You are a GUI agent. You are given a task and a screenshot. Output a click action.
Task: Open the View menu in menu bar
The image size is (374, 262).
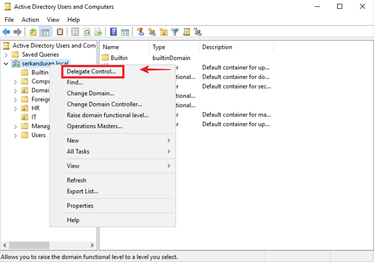pyautogui.click(x=53, y=19)
